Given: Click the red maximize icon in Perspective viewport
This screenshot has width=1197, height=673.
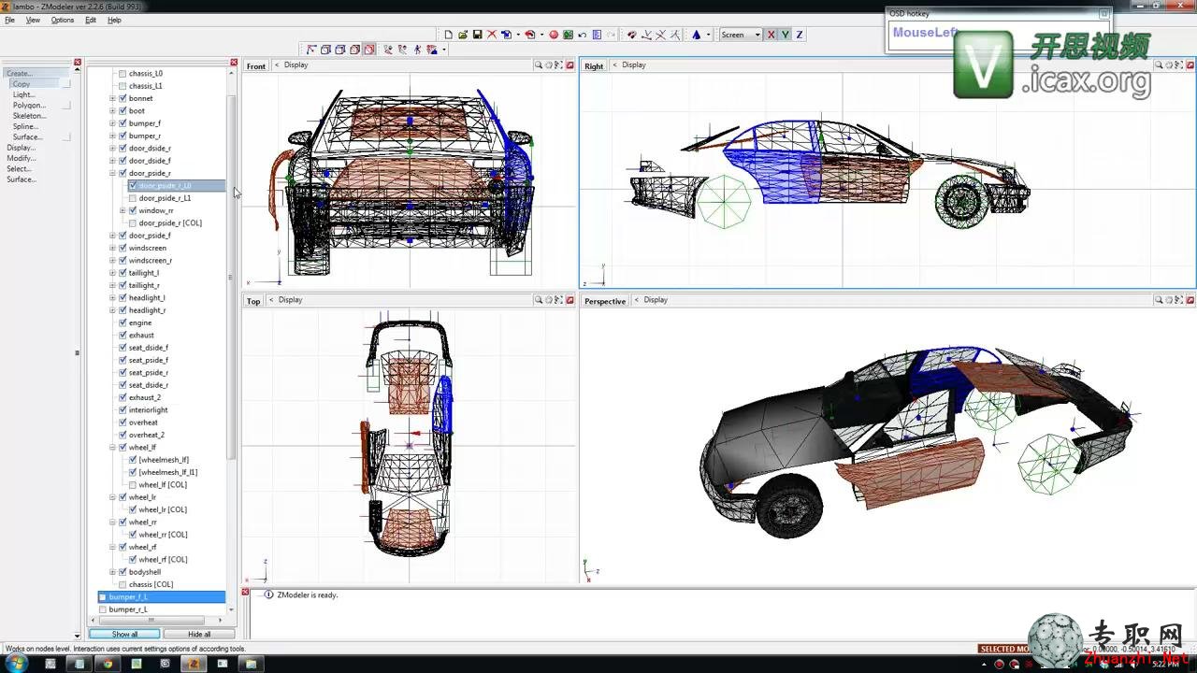Looking at the screenshot, I should (1190, 300).
